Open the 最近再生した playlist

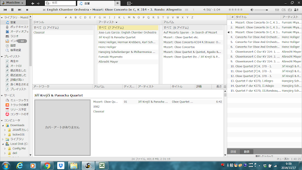point(18,70)
